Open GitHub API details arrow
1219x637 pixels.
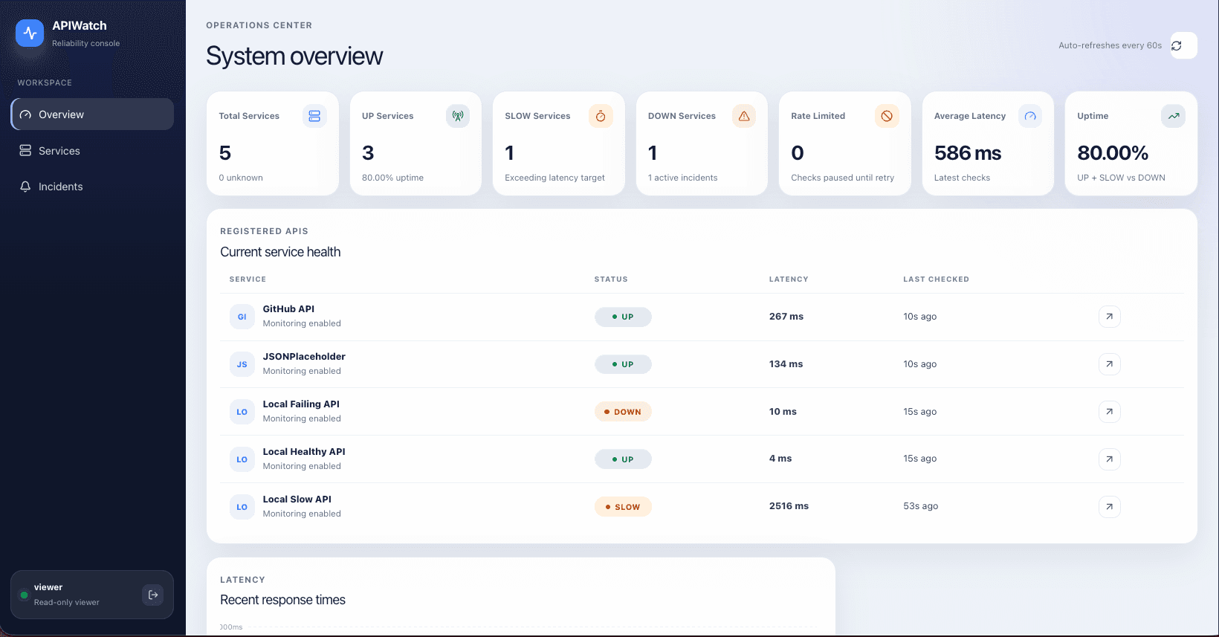(1109, 317)
